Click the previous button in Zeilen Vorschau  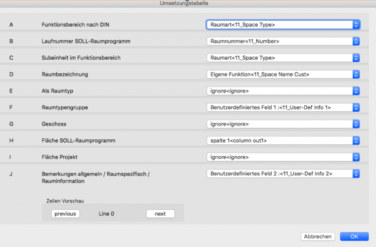(65, 214)
